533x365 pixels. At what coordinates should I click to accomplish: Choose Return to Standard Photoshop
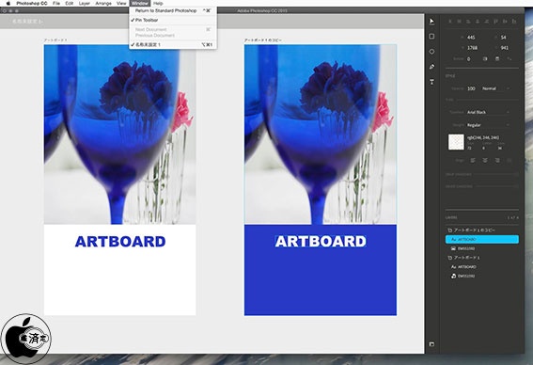coord(173,10)
